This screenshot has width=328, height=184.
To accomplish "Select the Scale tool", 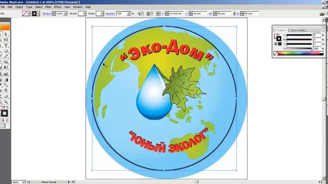I will (x=6, y=62).
